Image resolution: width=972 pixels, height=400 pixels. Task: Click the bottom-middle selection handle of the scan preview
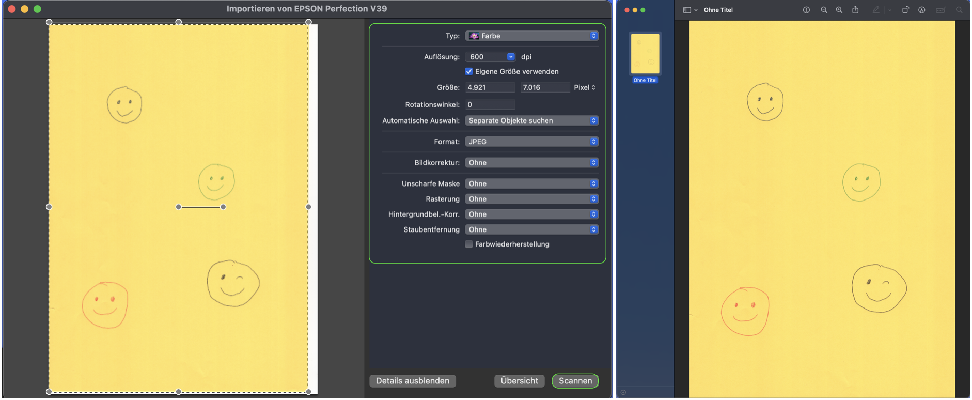tap(179, 392)
